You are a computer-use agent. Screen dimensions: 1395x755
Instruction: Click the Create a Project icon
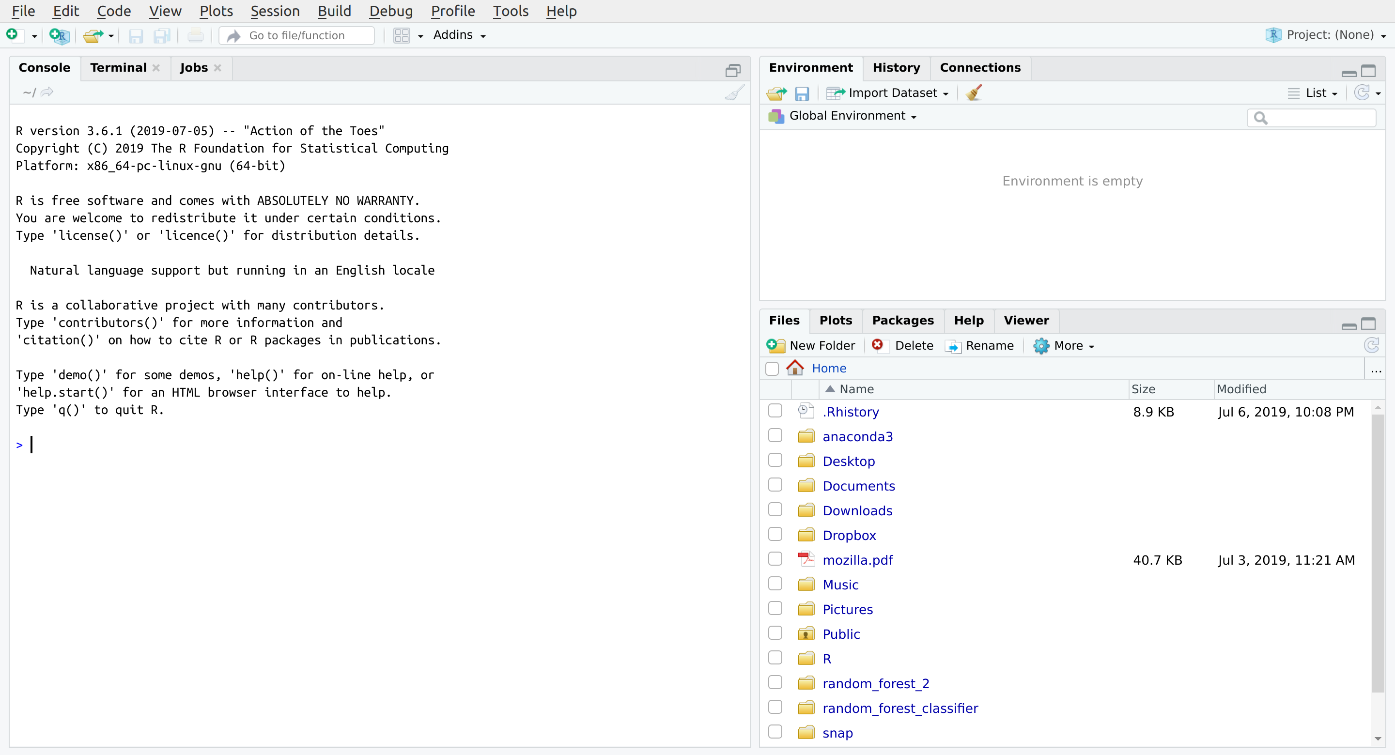click(59, 36)
